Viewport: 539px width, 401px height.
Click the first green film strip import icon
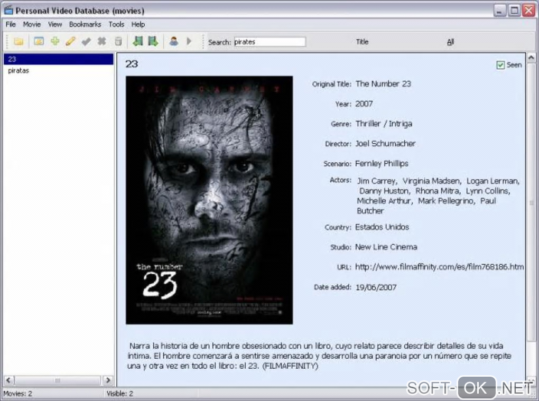(x=138, y=42)
